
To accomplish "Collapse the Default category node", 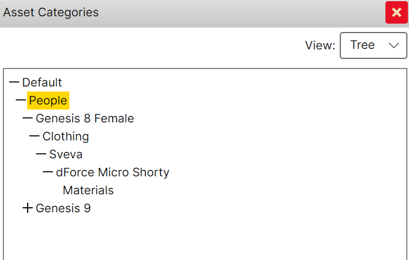I will point(14,83).
